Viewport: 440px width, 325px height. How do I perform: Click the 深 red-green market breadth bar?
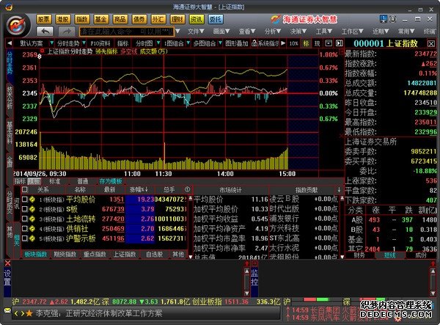(x=373, y=300)
